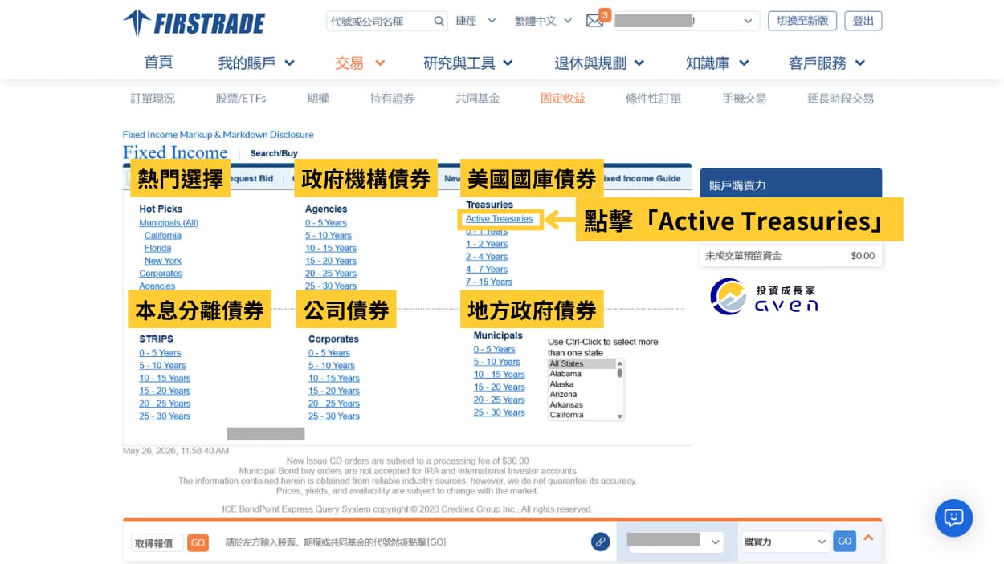Switch to the 股票/ETFs tab

(x=241, y=99)
